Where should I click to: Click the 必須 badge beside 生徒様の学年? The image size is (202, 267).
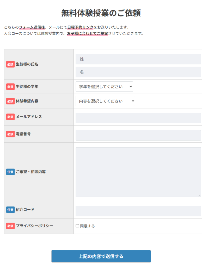tap(10, 87)
